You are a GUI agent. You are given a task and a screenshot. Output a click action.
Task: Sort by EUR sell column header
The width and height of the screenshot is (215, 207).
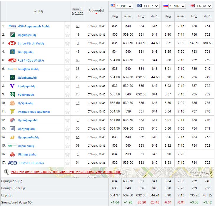154,16
